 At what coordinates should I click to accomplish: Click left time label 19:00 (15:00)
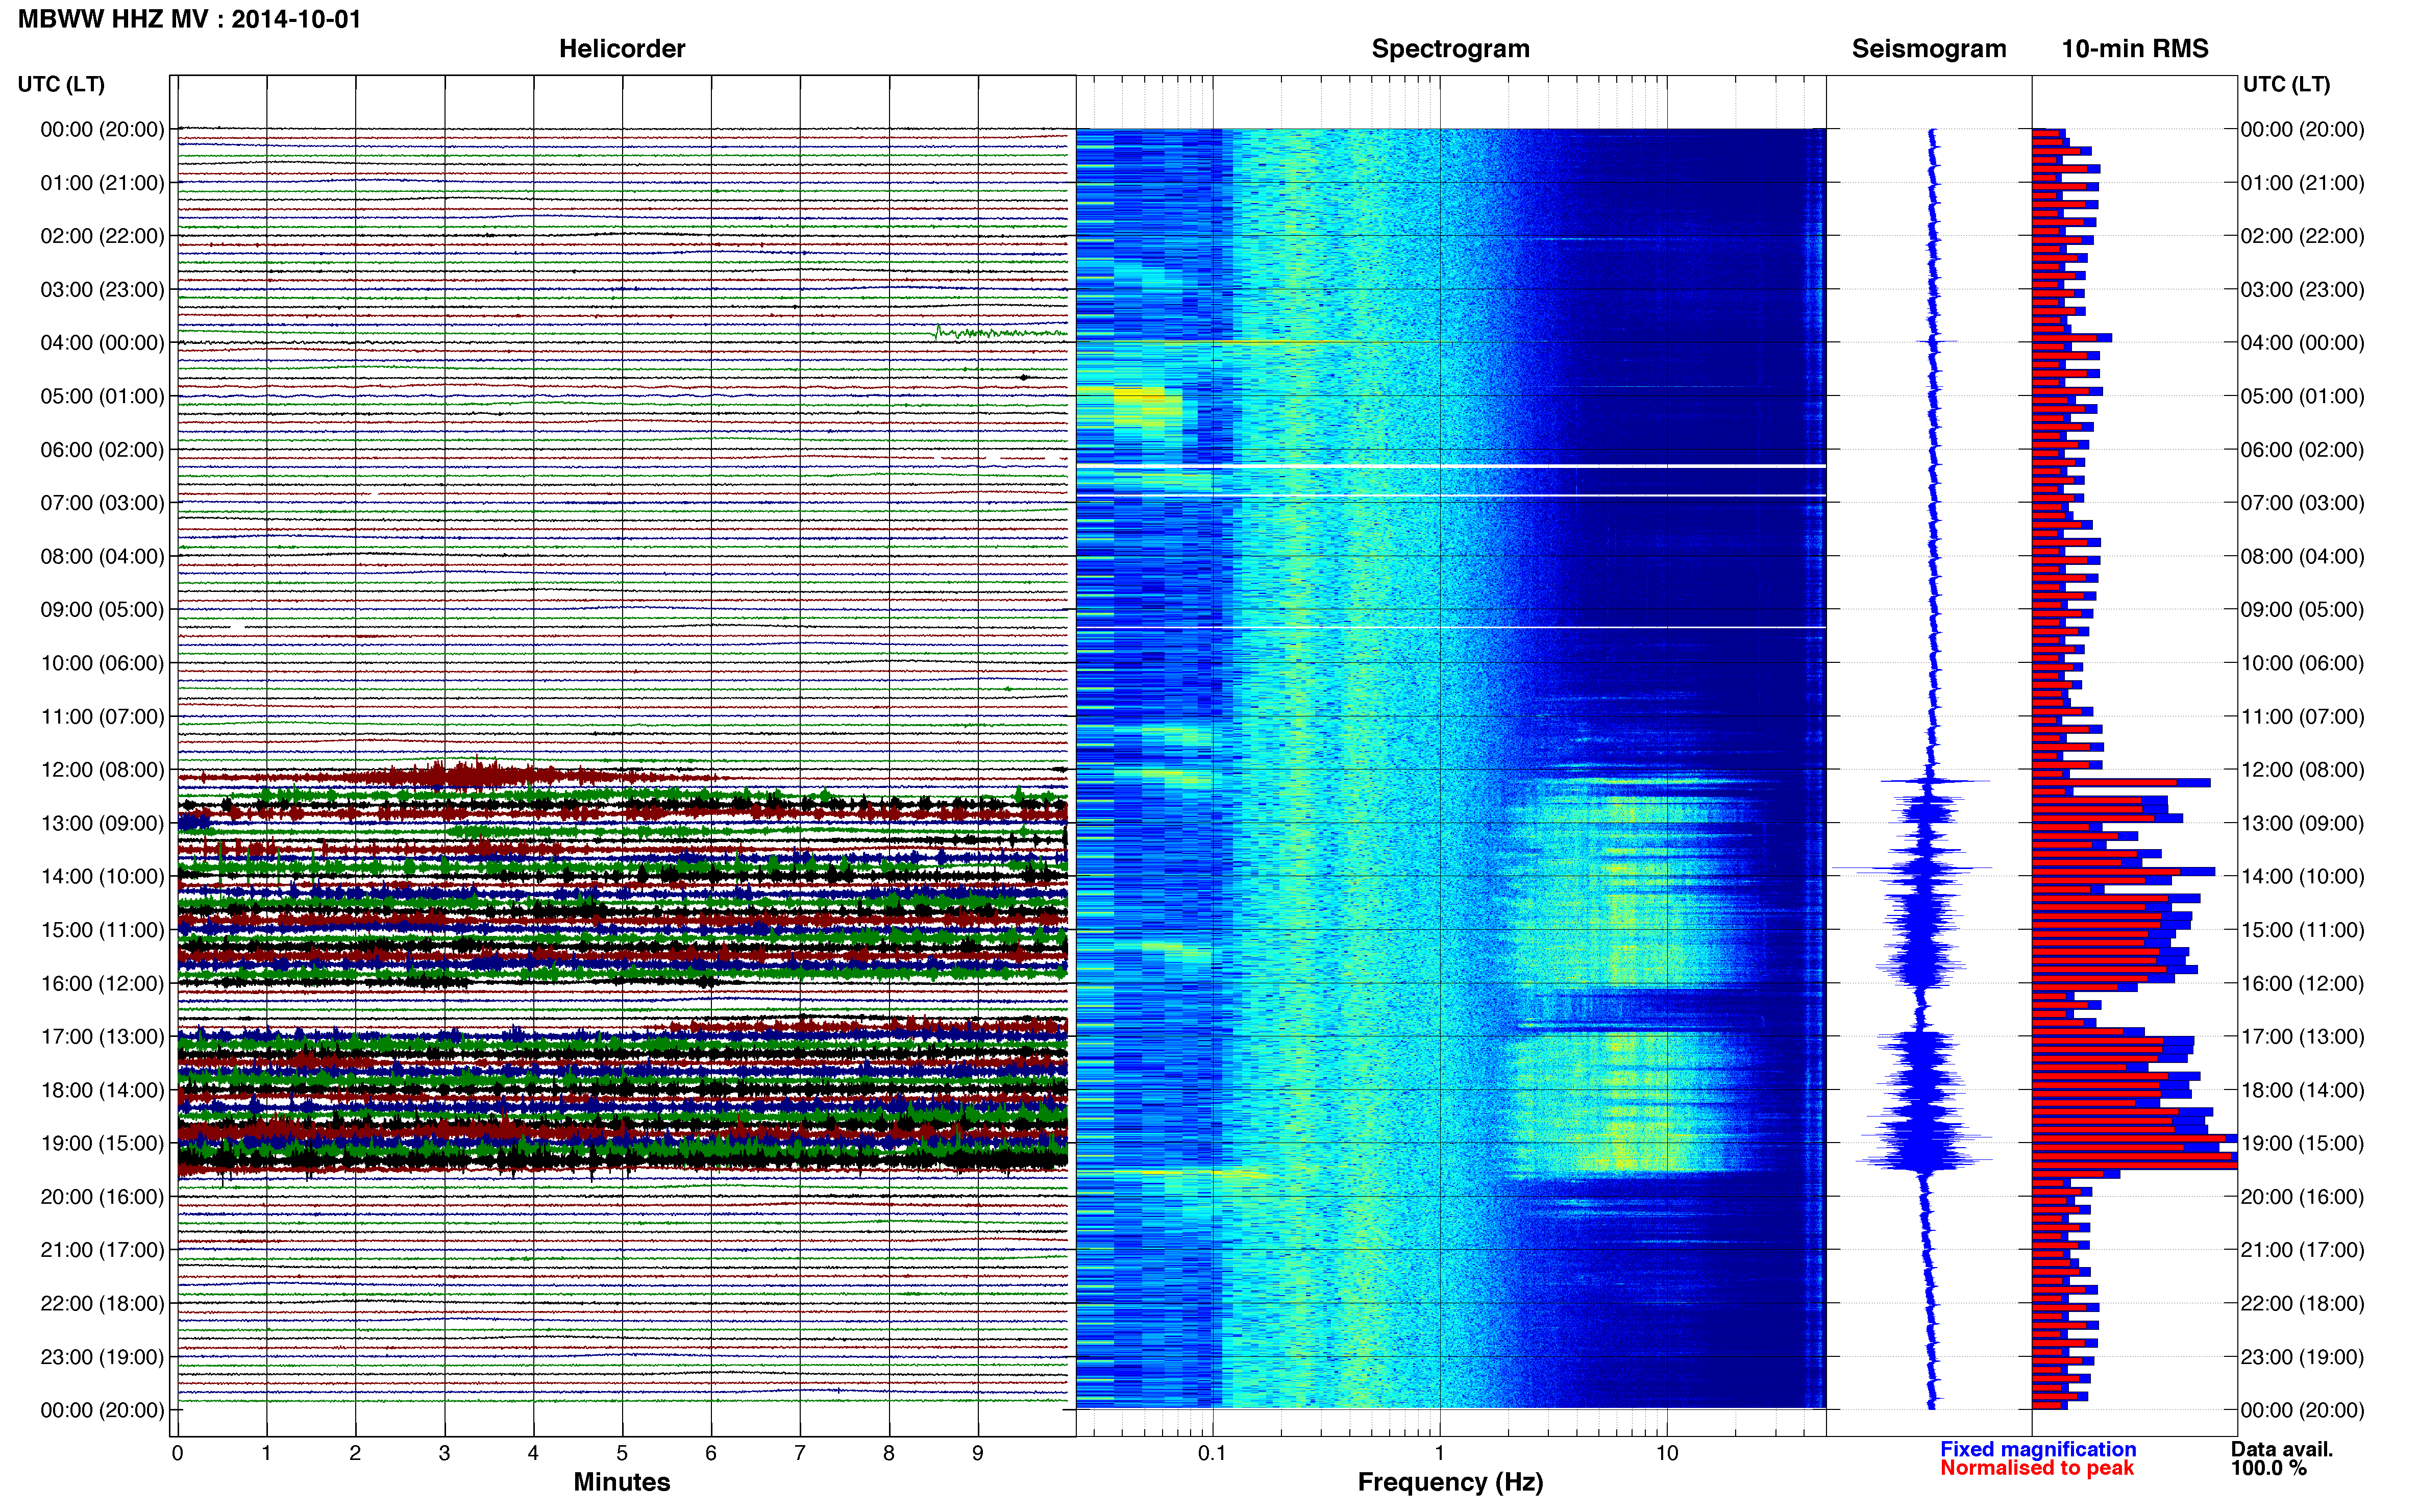[x=102, y=1143]
